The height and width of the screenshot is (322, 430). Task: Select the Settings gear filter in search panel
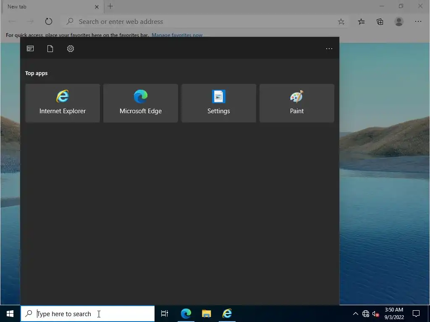click(71, 49)
